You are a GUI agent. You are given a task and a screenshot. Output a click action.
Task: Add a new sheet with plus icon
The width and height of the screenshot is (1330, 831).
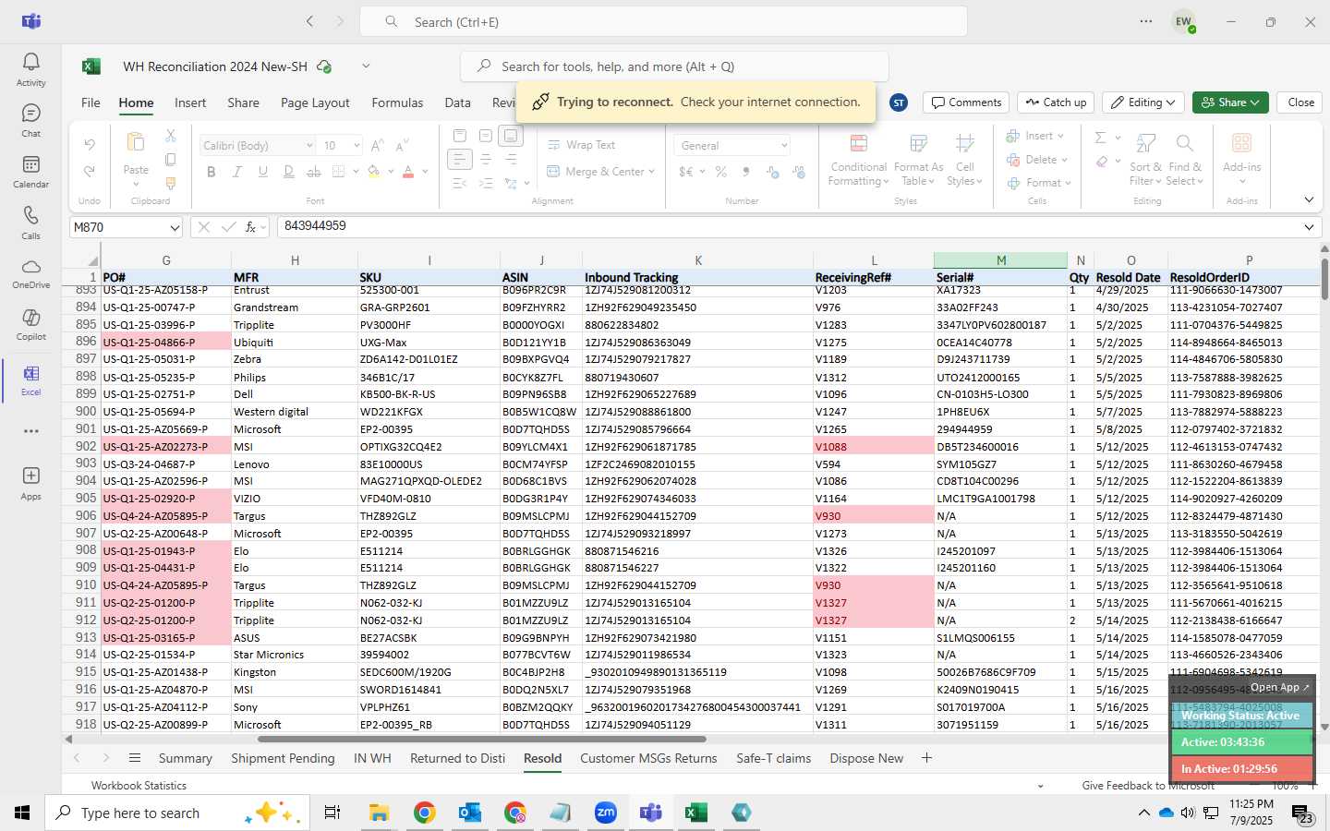pos(926,758)
